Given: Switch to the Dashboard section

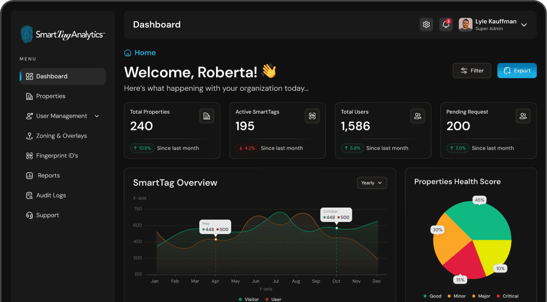Looking at the screenshot, I should coord(52,76).
